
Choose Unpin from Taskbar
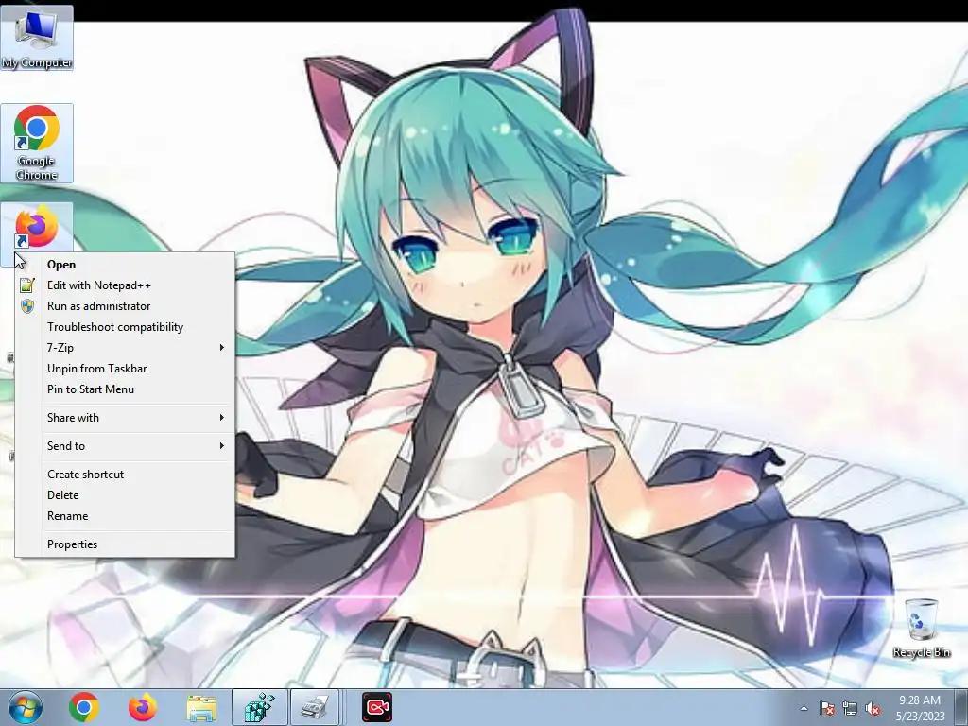[125, 369]
